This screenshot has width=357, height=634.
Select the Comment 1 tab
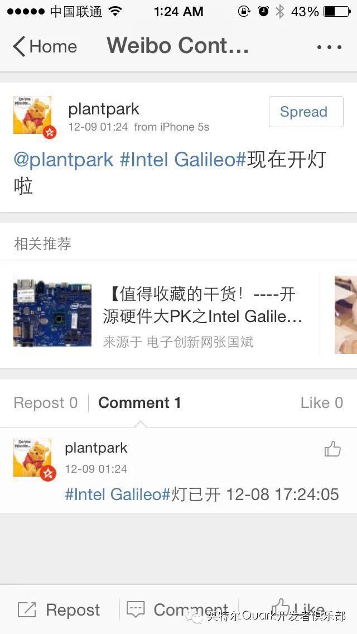[139, 403]
